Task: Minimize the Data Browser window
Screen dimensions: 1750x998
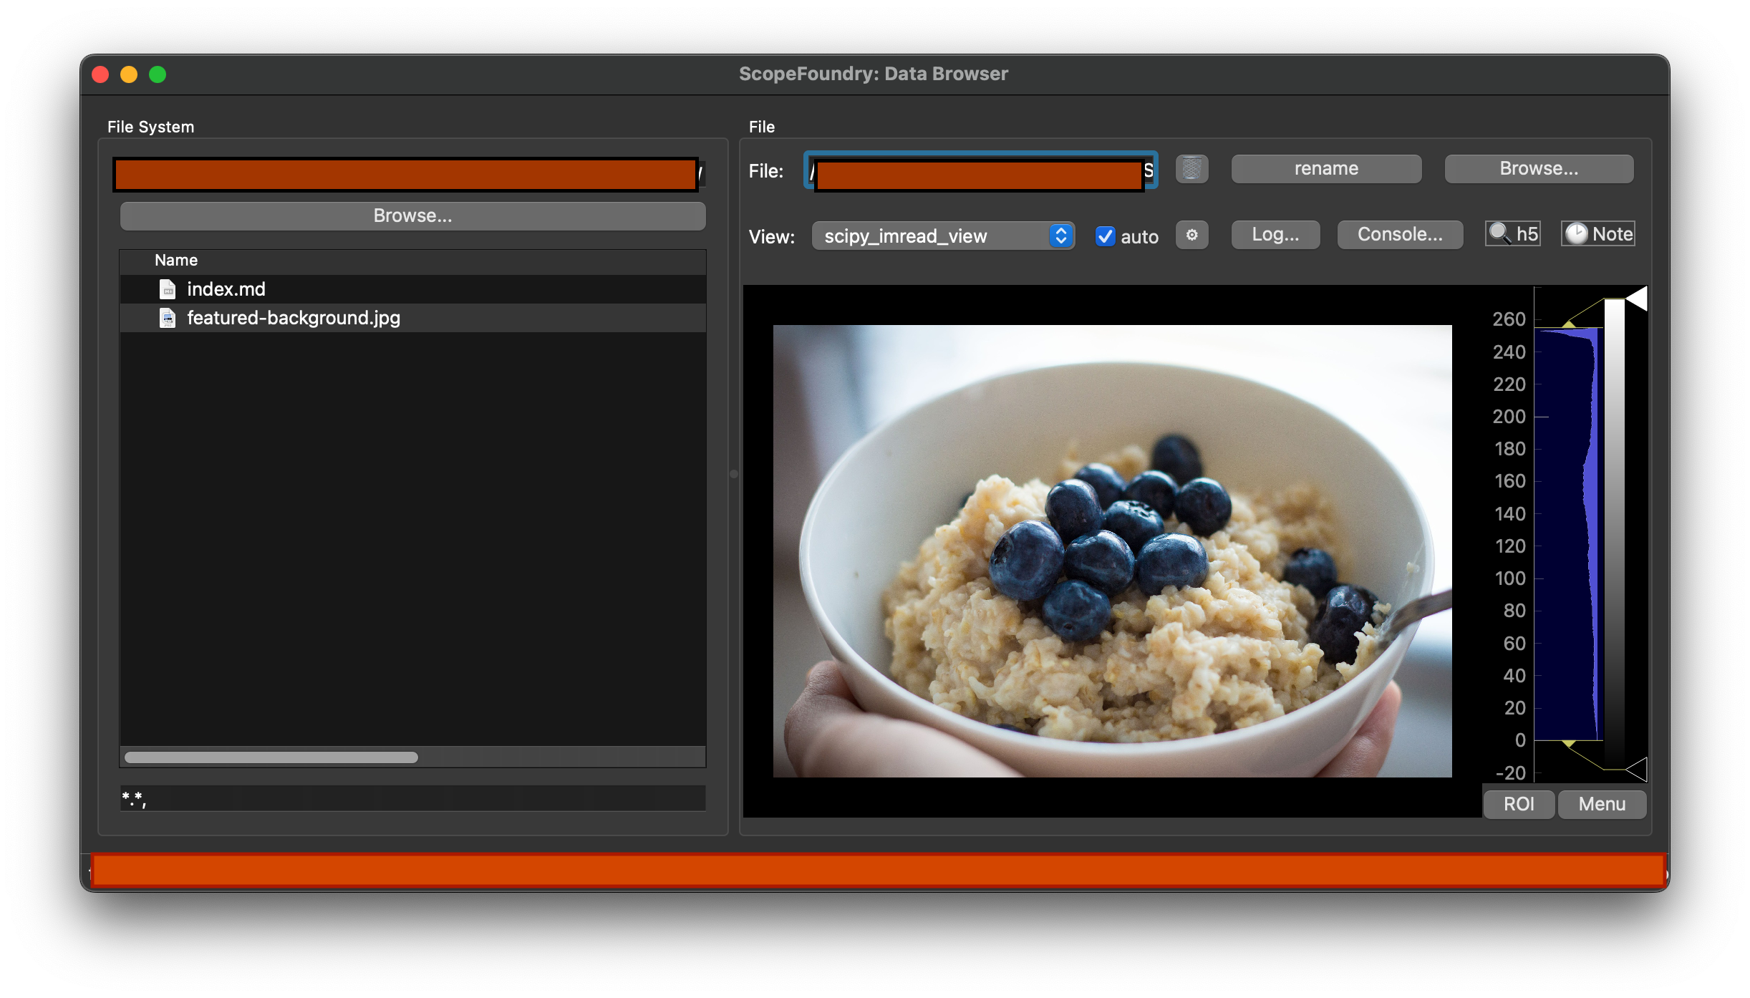Action: click(129, 74)
